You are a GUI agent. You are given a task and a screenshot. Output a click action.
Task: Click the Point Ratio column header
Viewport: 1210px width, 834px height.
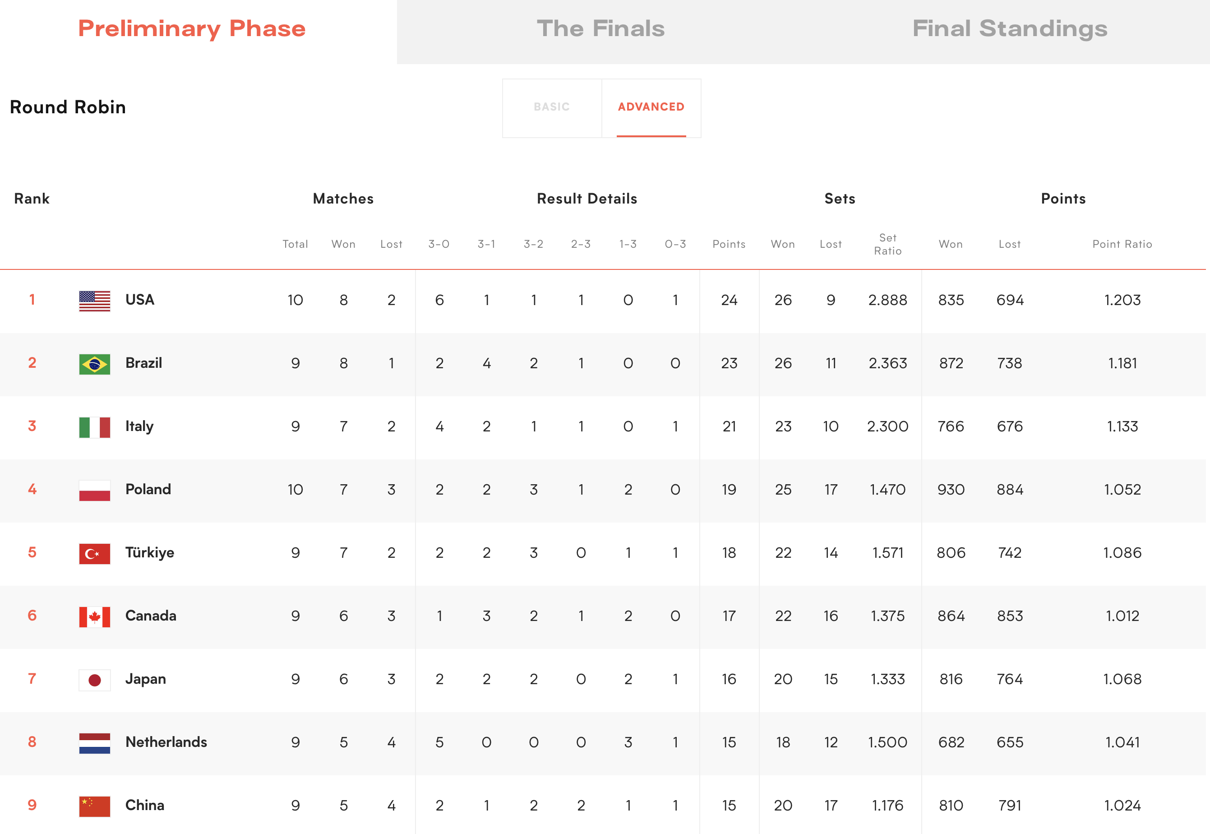coord(1122,244)
